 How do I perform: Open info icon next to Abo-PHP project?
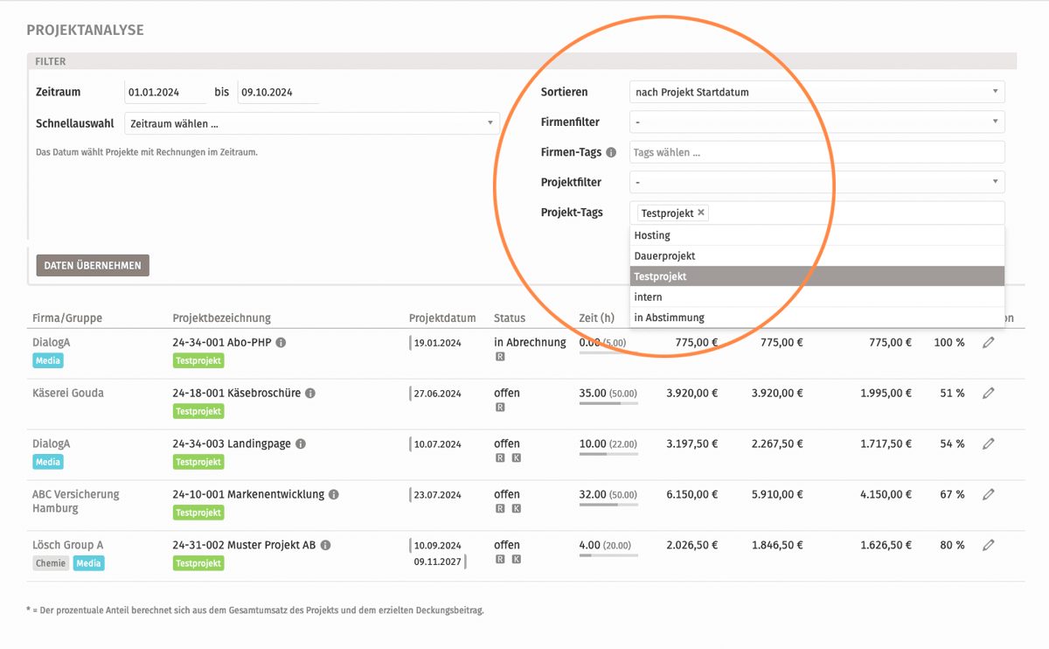(281, 343)
